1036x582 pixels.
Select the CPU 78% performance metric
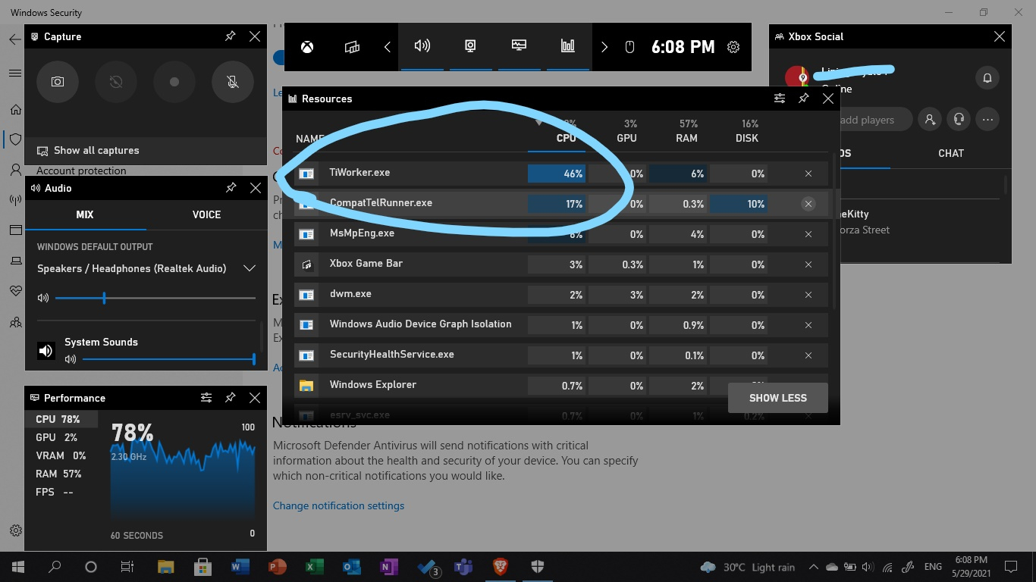(x=61, y=419)
